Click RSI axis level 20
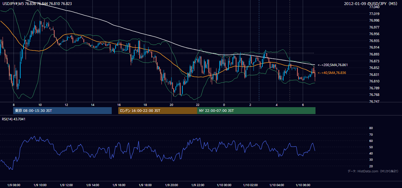Screen dimensions: 402x188 point(371,166)
